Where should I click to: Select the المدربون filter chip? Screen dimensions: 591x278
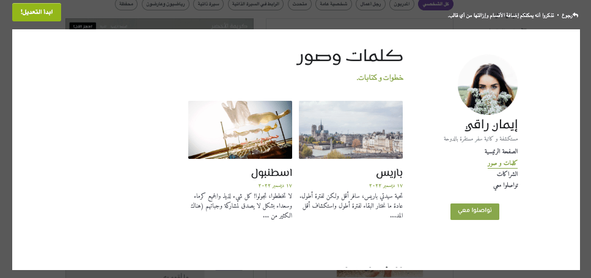[x=402, y=4]
